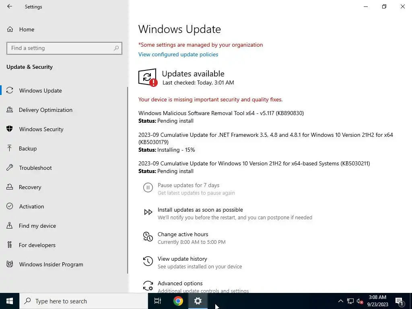
Task: Open the For developers page
Action: point(64,245)
